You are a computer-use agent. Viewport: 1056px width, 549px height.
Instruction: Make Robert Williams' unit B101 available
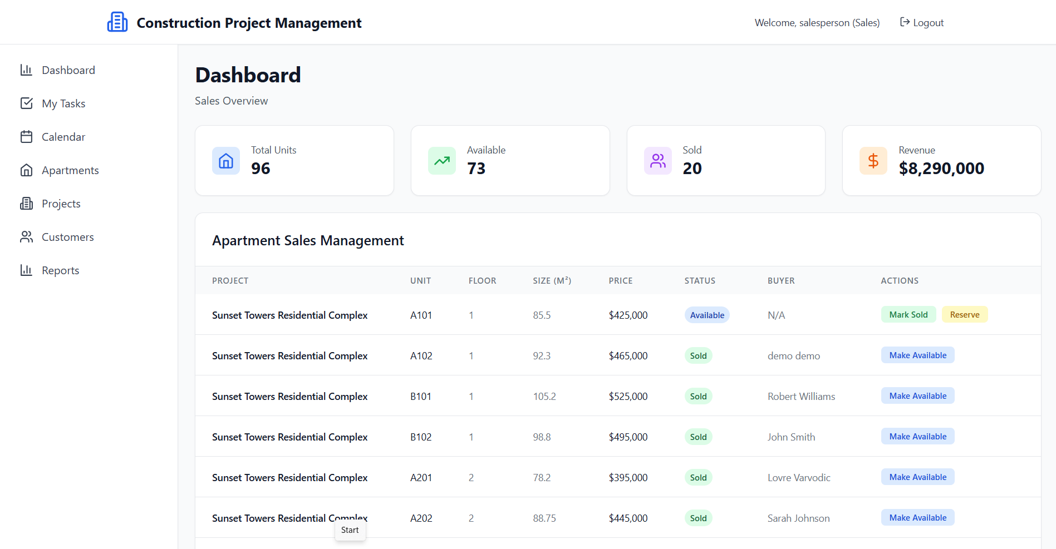[x=917, y=396]
